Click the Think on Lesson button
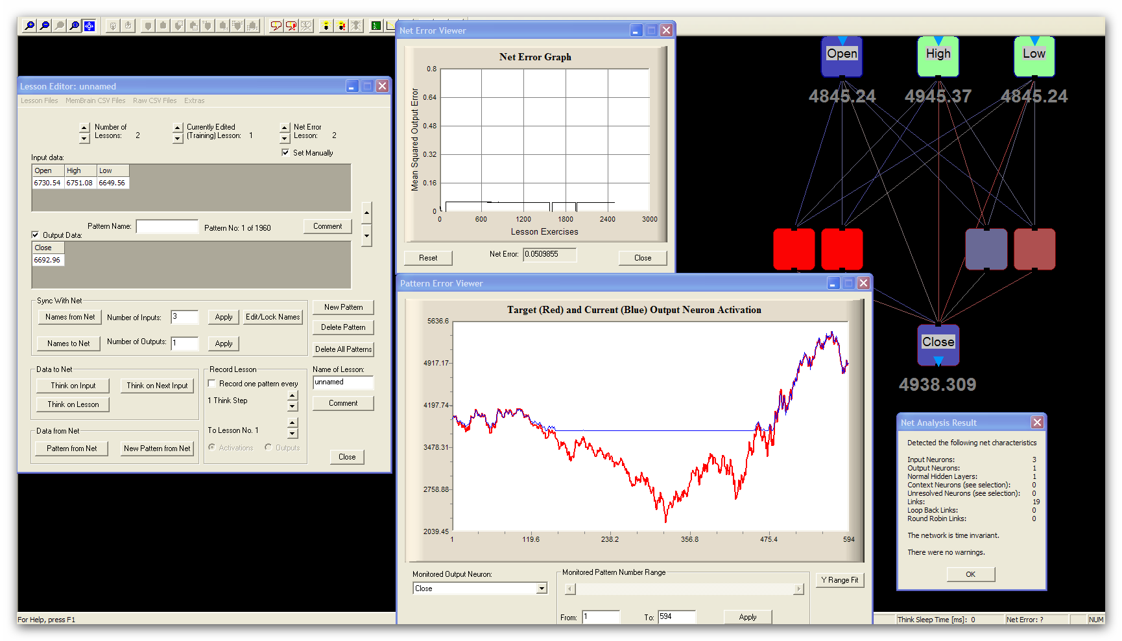 point(73,404)
